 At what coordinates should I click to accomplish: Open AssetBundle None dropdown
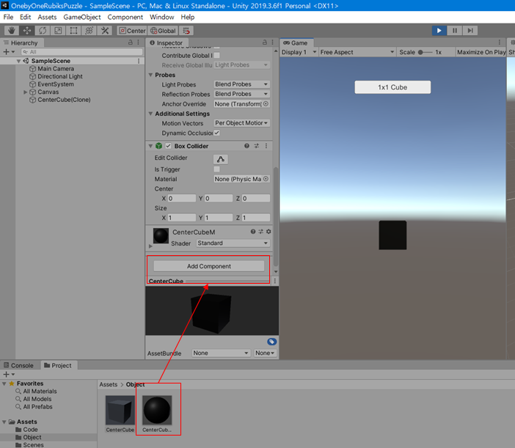point(221,353)
